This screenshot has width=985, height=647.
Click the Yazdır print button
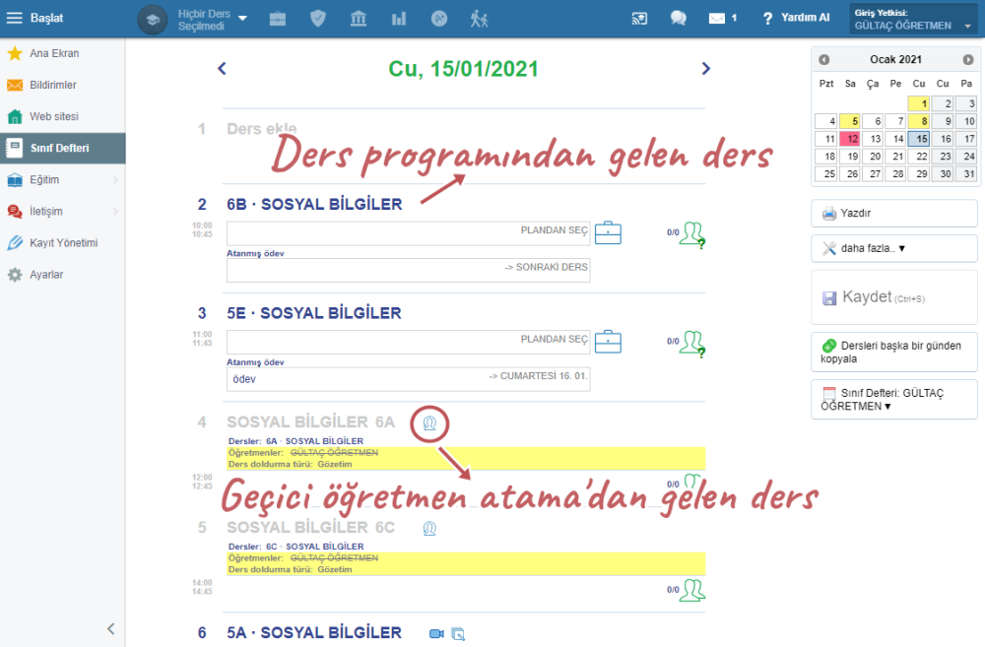point(894,213)
